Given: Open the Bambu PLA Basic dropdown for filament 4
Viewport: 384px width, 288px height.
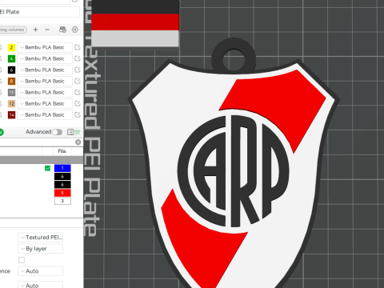Looking at the screenshot, I should click(45, 58).
